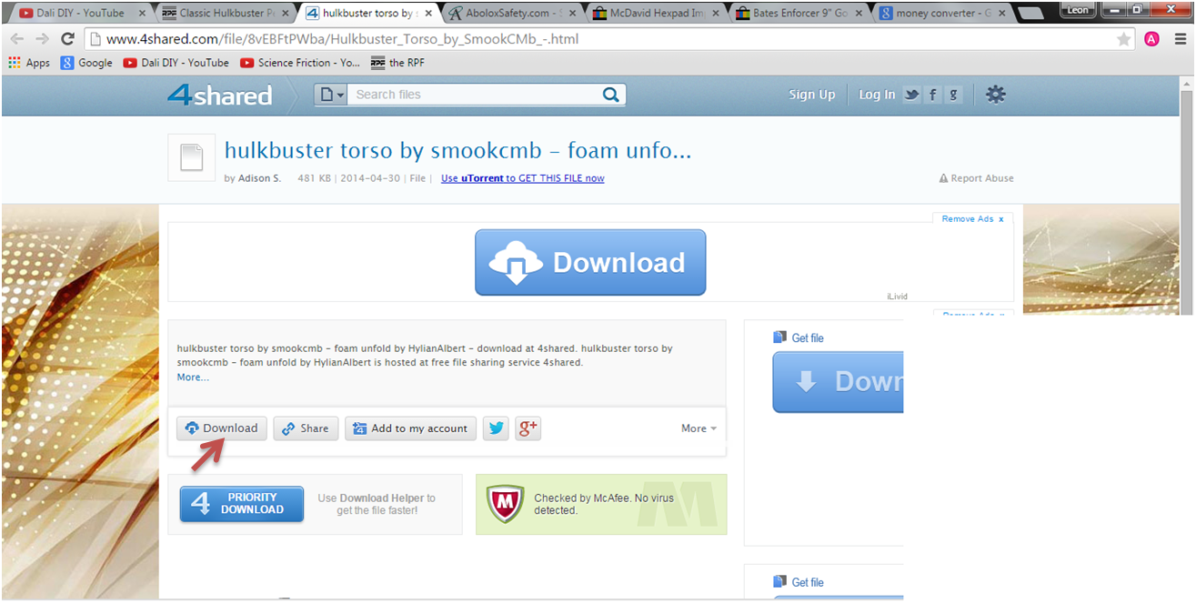Click the small Download button
The width and height of the screenshot is (1196, 604).
point(222,428)
